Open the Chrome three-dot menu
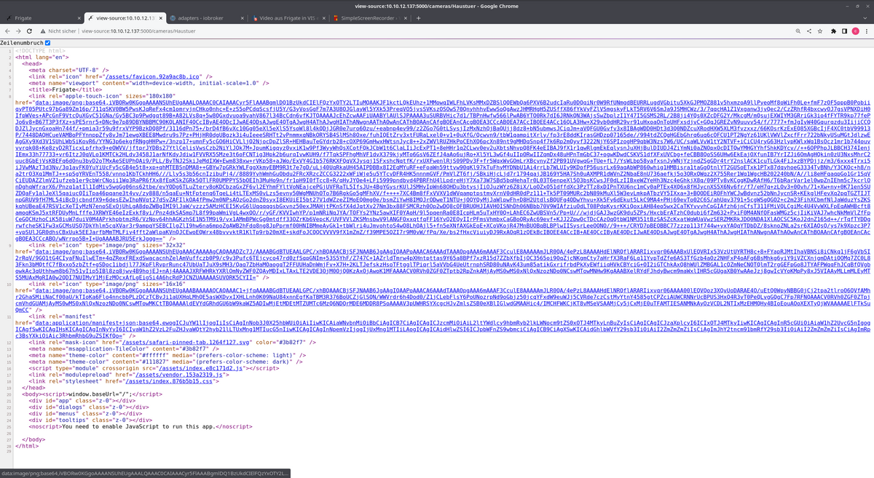Image resolution: width=874 pixels, height=478 pixels. point(868,31)
